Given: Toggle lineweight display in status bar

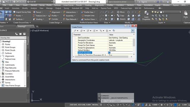Looking at the screenshot, I should point(139,105).
